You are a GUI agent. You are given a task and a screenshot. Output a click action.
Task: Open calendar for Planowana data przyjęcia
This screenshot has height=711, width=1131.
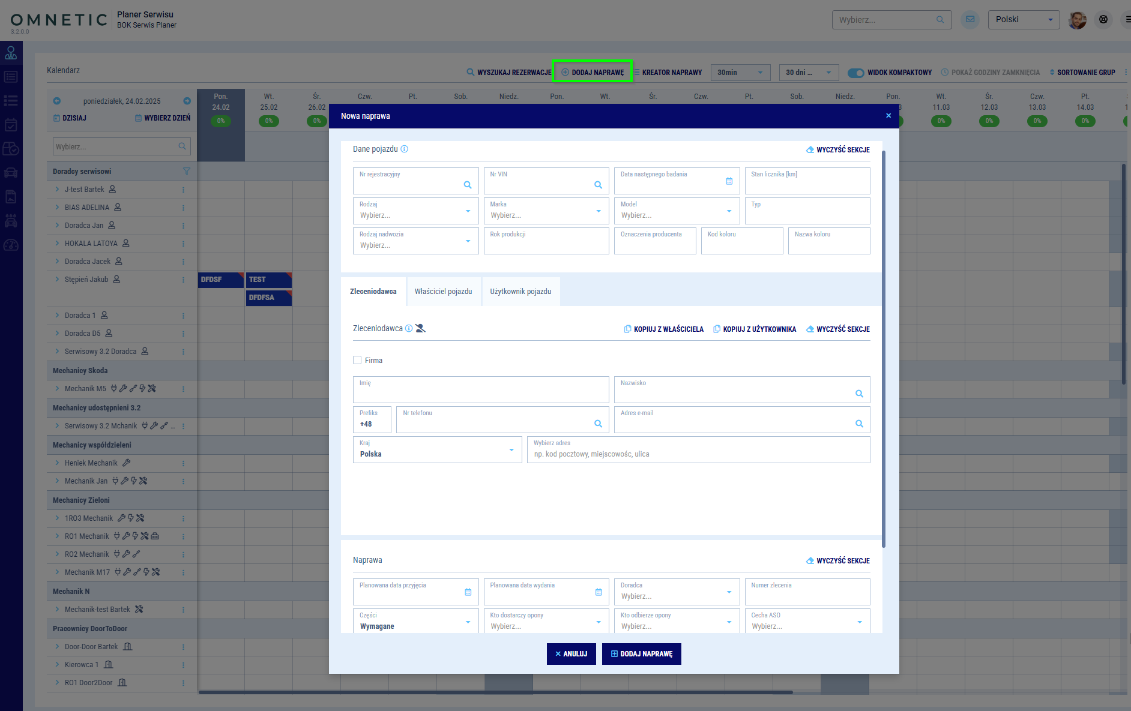(468, 592)
